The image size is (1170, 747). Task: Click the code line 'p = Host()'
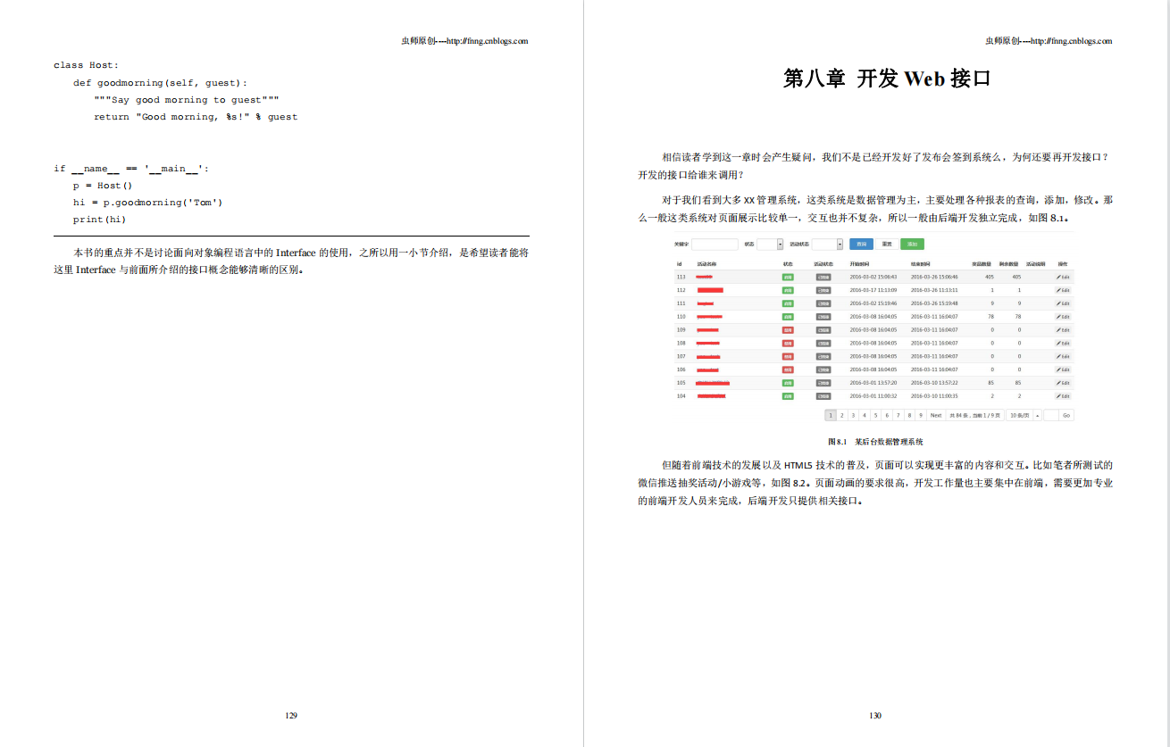pos(103,186)
